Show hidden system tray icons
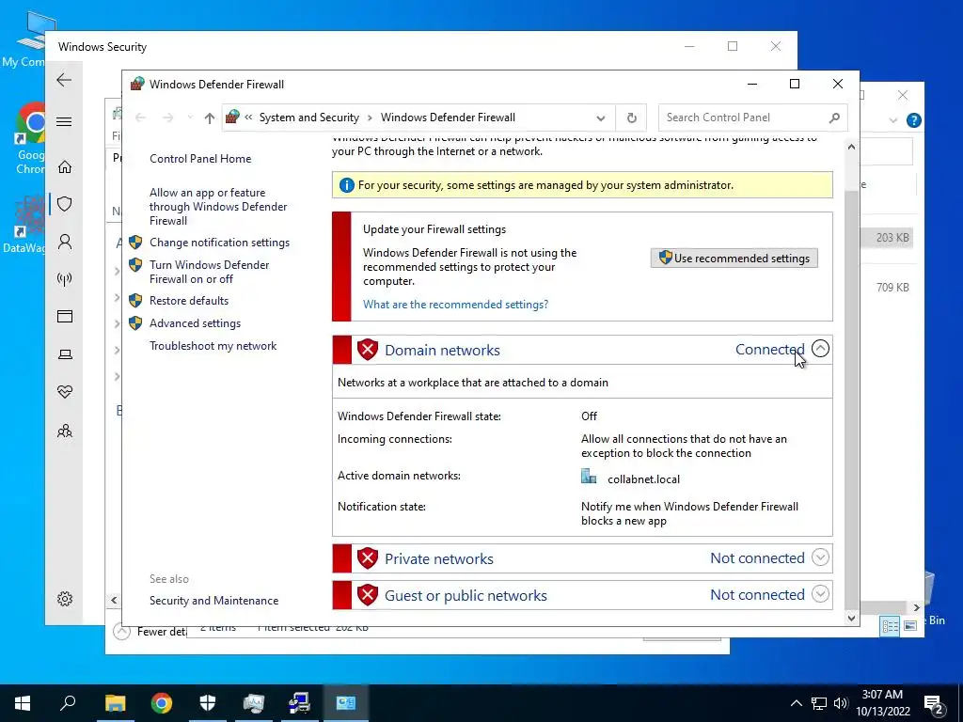963x722 pixels. point(796,703)
